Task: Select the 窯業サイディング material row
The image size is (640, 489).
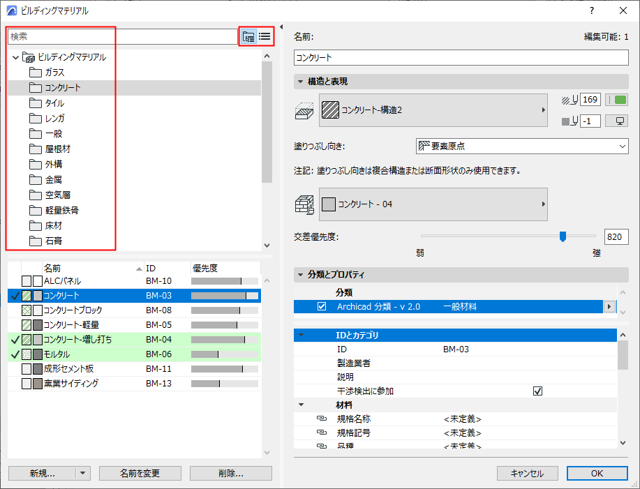Action: 134,384
